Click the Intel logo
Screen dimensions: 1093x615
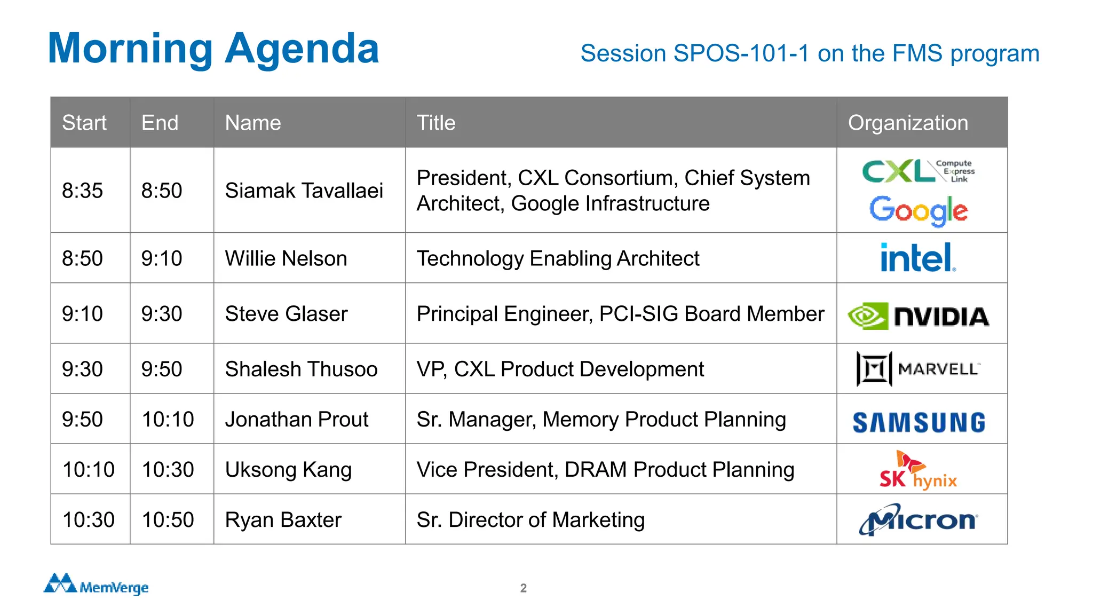coord(918,258)
